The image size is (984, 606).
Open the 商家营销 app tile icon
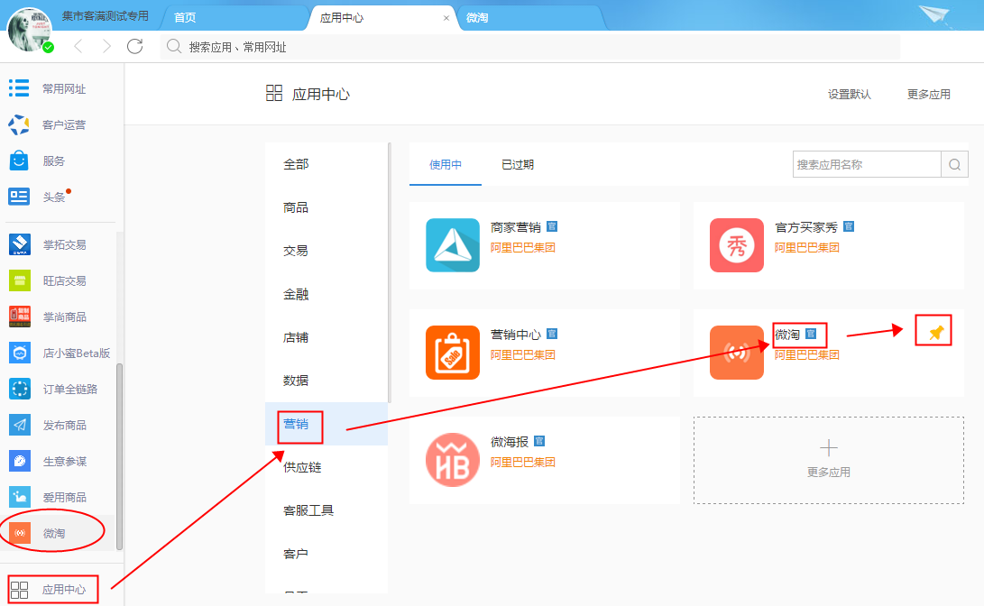(453, 244)
